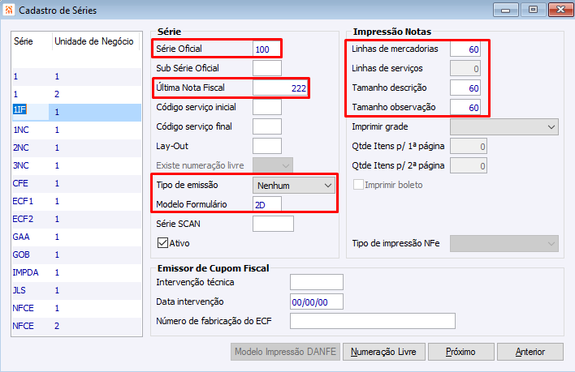Click the Anterior button
Image resolution: width=575 pixels, height=372 pixels.
(x=530, y=352)
